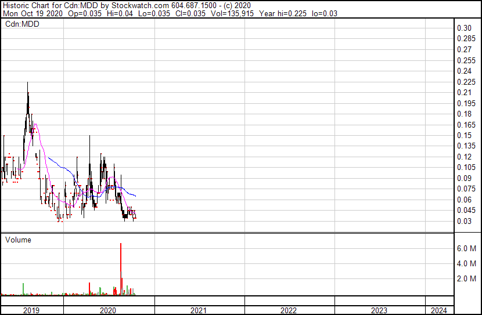Click the Year hi=0.225 header value

(x=283, y=13)
